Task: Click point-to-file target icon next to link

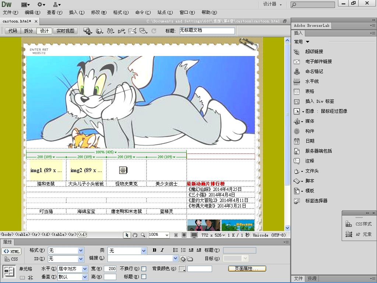Action: (x=183, y=259)
